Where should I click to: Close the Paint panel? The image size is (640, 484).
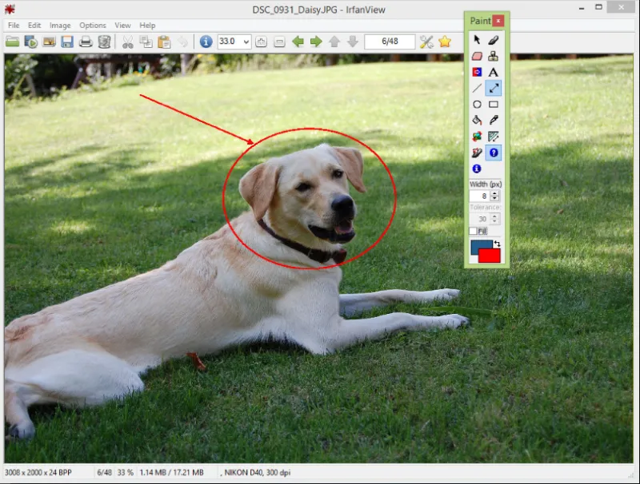[500, 21]
